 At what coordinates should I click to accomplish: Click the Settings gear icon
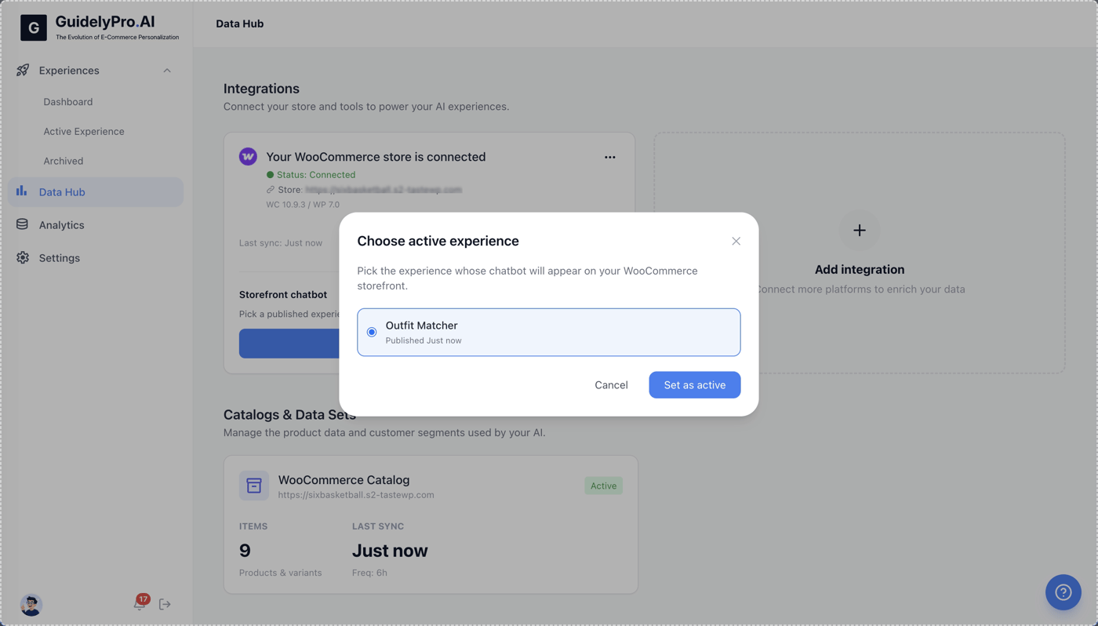pyautogui.click(x=22, y=258)
